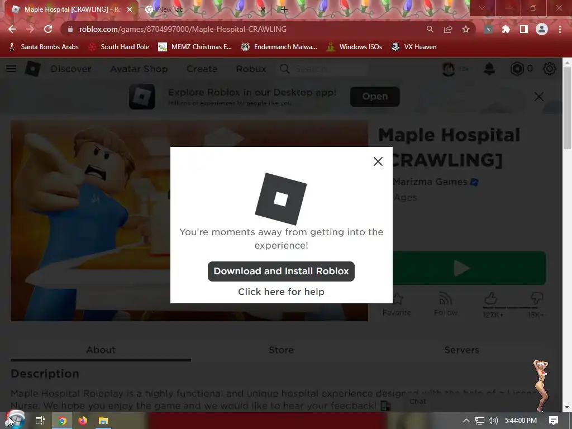Open Task View on taskbar
This screenshot has height=429, width=572.
pyautogui.click(x=40, y=421)
